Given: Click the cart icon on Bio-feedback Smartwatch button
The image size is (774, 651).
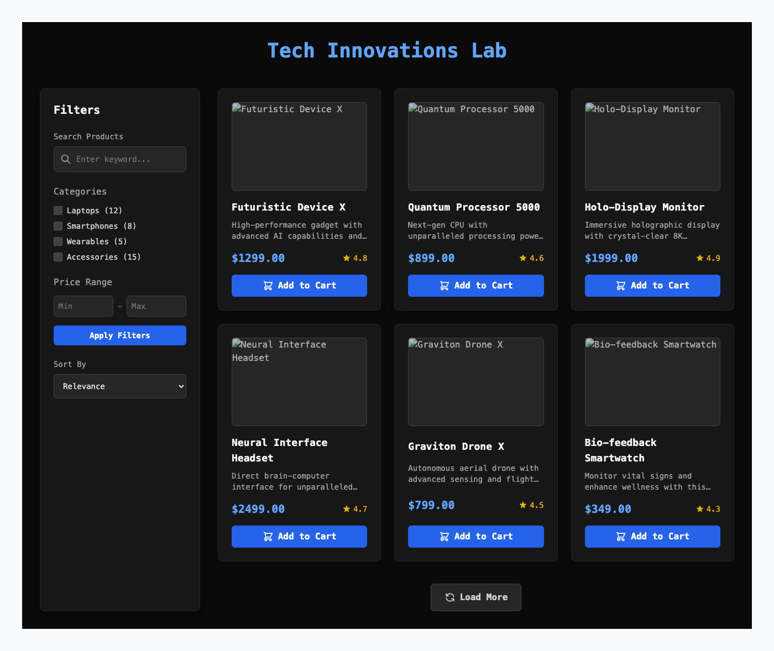Looking at the screenshot, I should point(620,537).
